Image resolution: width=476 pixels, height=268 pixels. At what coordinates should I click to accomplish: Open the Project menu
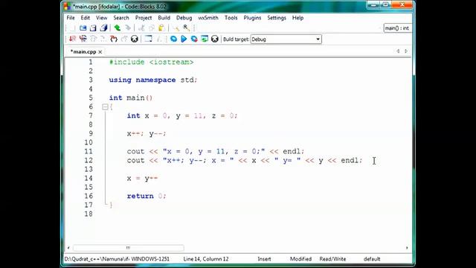click(x=144, y=18)
